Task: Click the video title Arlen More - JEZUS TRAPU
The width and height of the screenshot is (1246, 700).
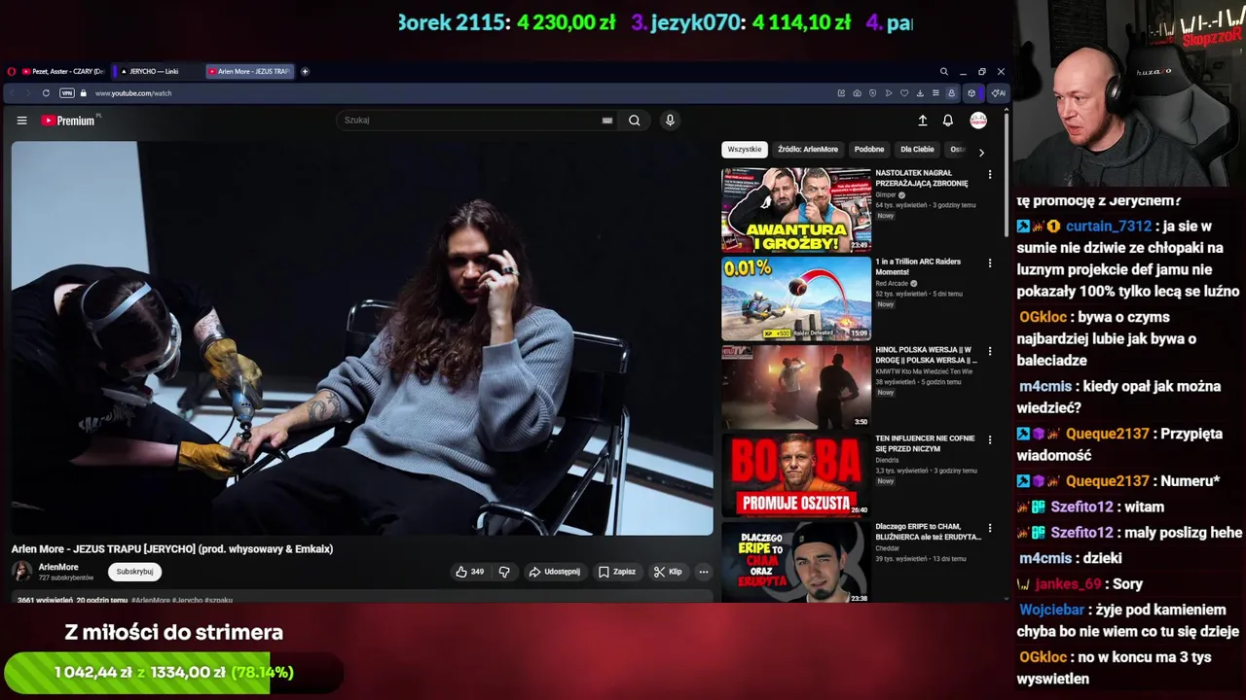Action: (172, 549)
